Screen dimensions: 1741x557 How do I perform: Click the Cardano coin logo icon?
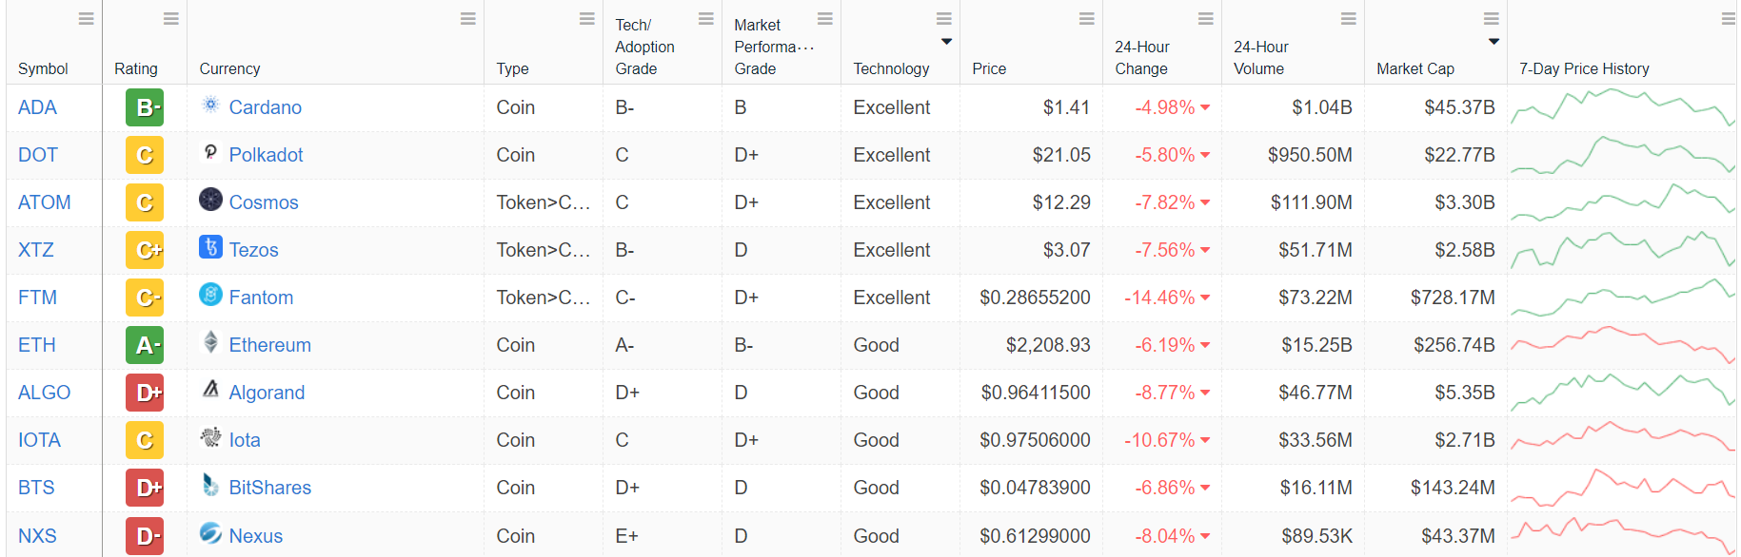[x=210, y=105]
